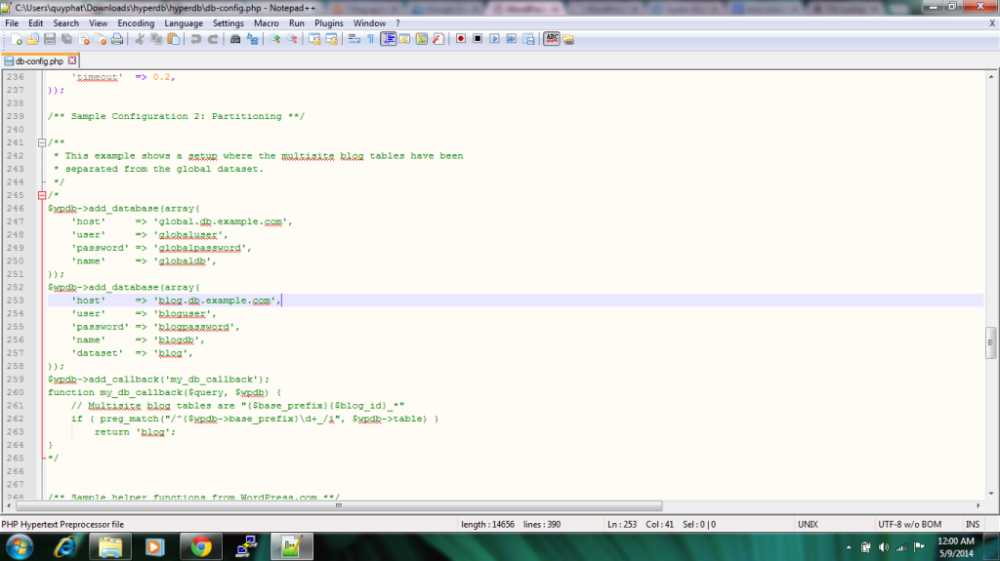Stop macro recording button
Image resolution: width=1000 pixels, height=561 pixels.
click(478, 40)
